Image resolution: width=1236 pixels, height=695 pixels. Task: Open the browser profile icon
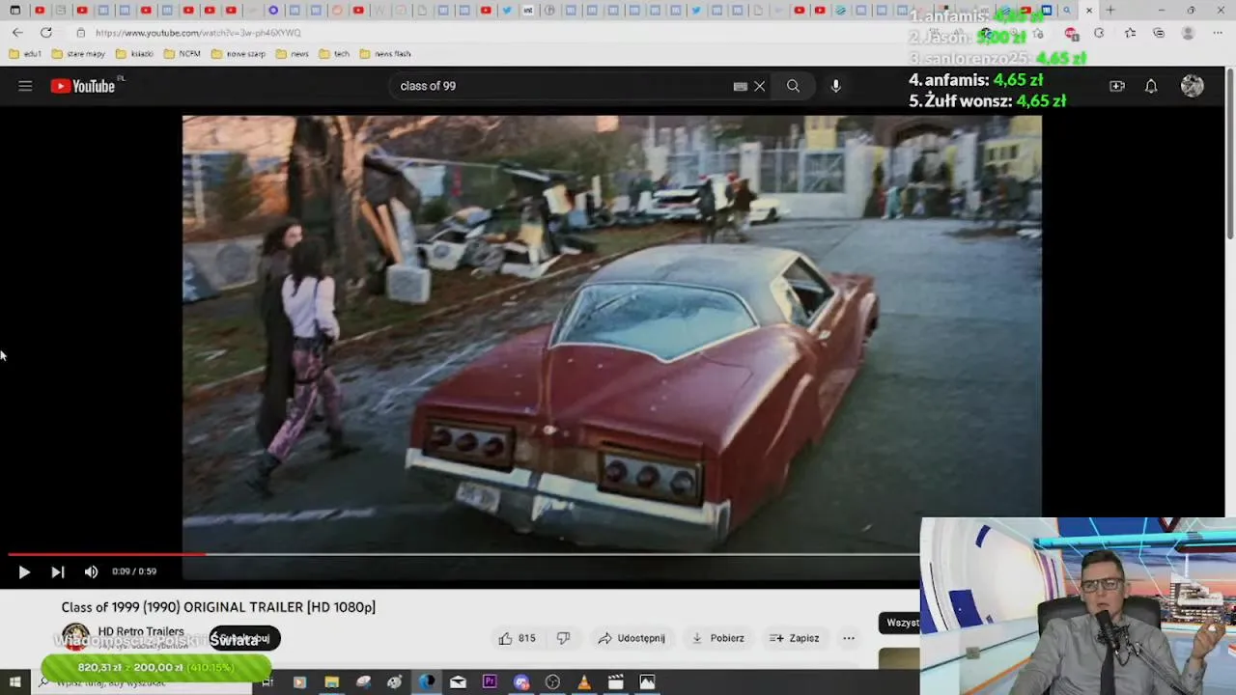click(x=1188, y=33)
